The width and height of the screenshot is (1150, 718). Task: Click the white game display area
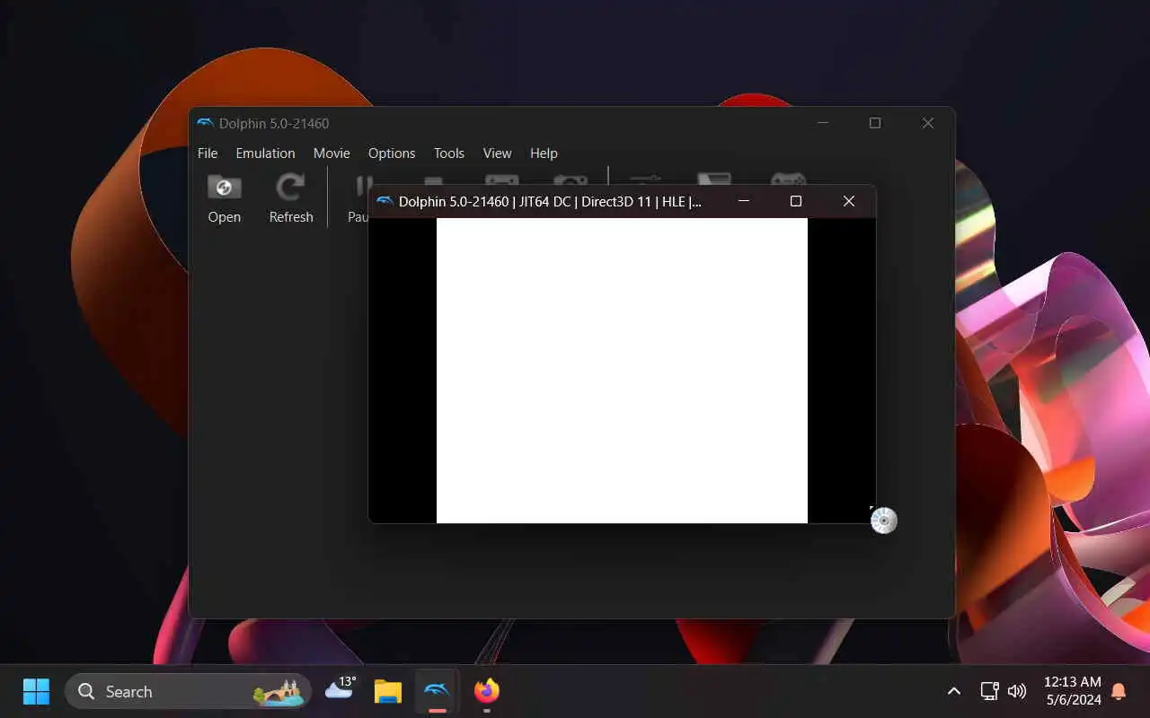622,370
